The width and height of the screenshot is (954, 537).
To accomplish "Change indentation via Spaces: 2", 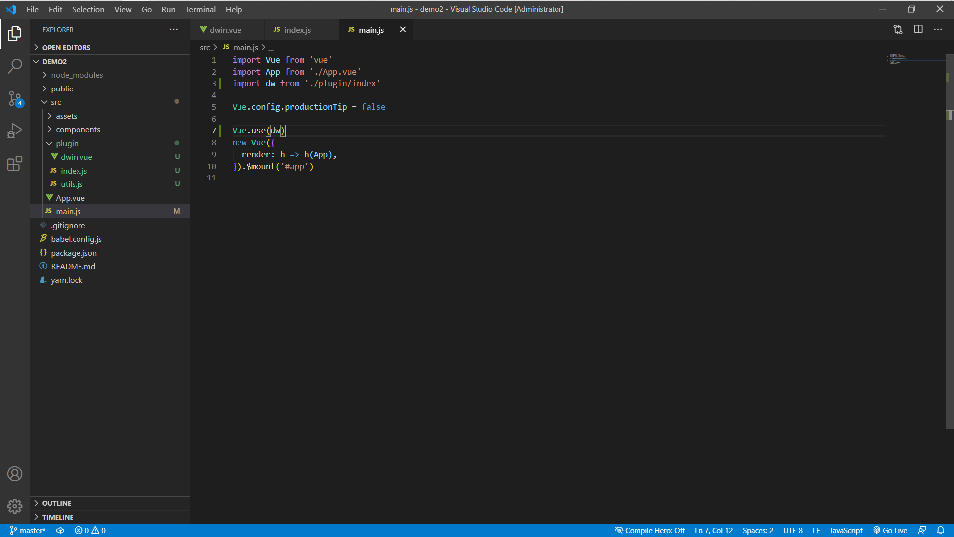I will click(758, 530).
